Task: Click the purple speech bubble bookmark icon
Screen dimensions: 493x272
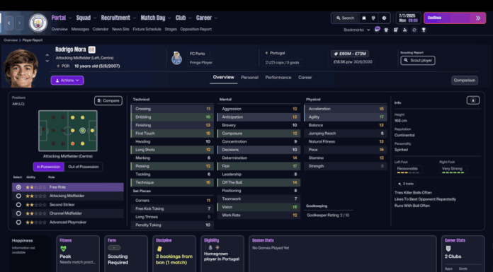Action: (378, 30)
